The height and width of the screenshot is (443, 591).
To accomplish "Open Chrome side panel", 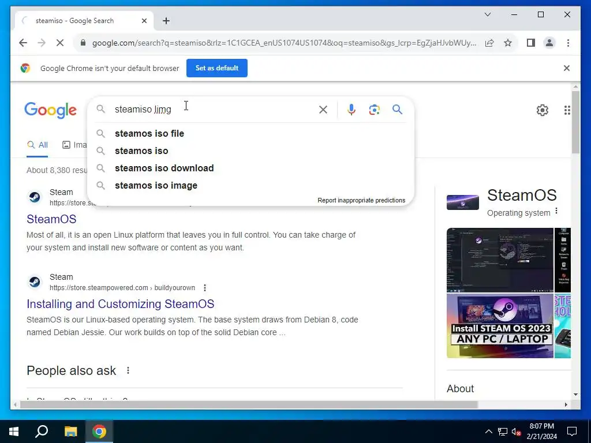I will 531,43.
